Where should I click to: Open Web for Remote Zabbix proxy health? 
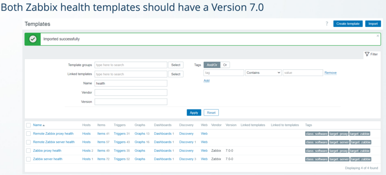204,134
